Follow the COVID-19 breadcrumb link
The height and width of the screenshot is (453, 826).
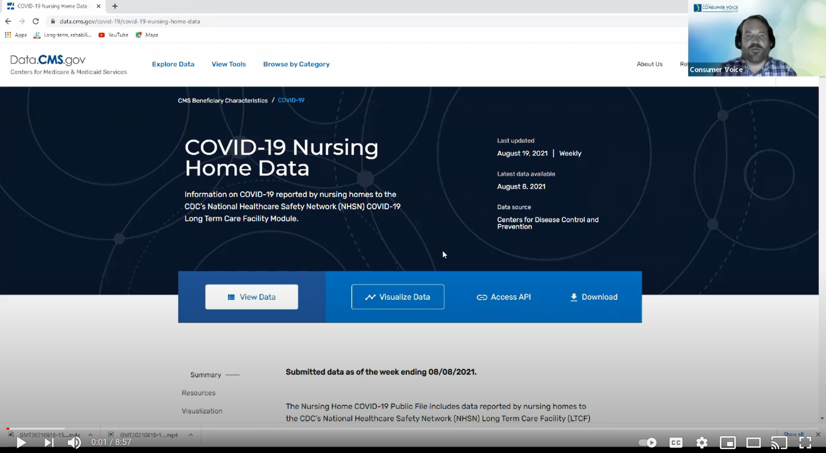(x=291, y=100)
